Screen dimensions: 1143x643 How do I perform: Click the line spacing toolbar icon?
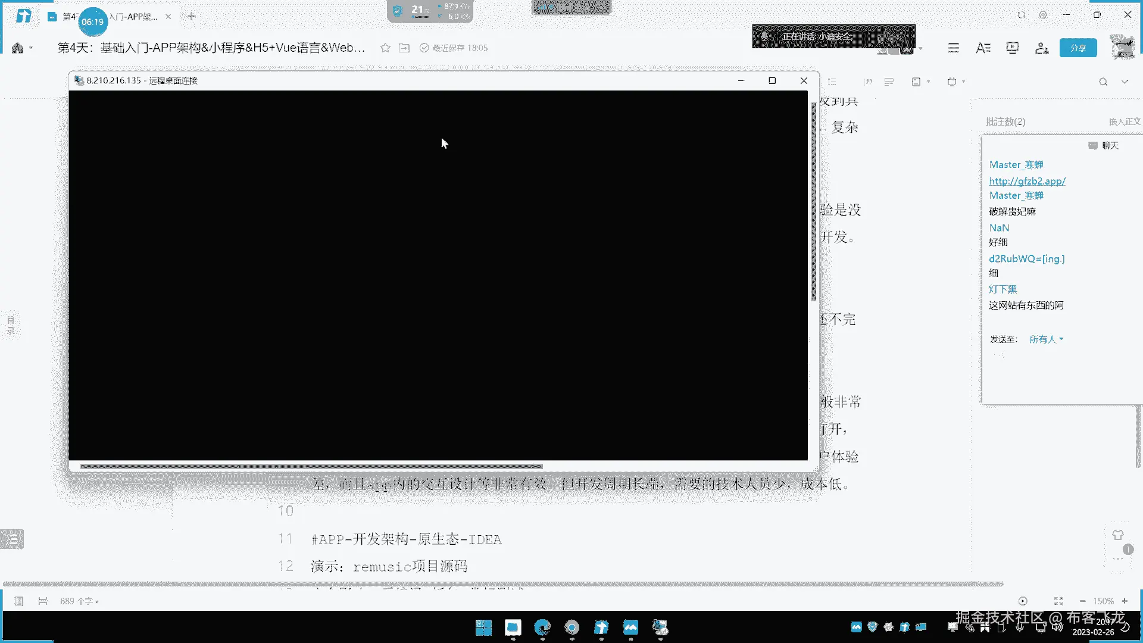832,82
